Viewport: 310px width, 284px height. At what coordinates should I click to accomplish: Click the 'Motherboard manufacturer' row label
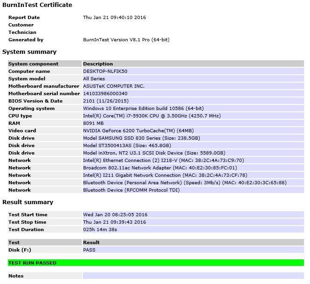pos(44,86)
